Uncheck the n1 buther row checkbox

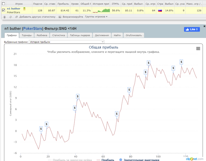click(x=4, y=10)
